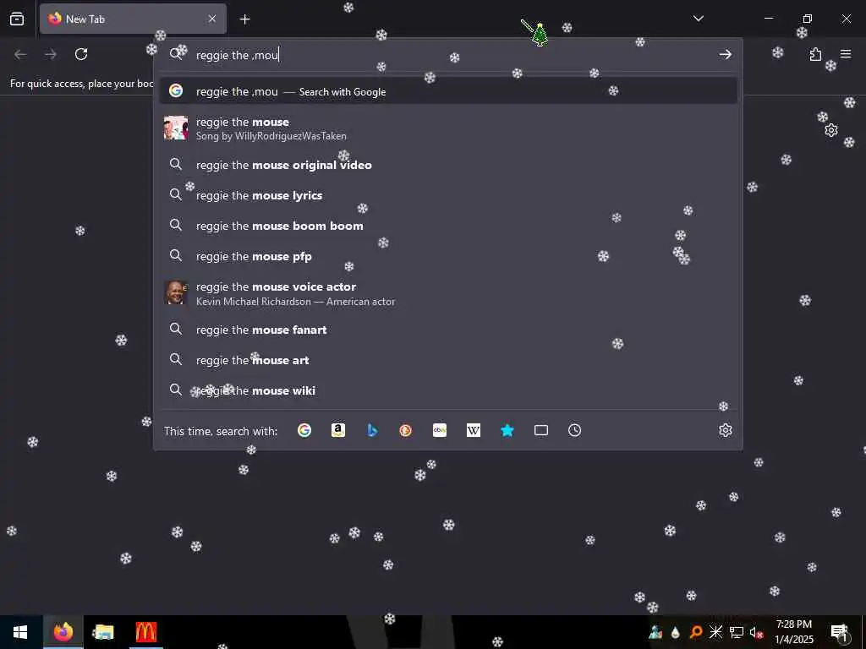The height and width of the screenshot is (649, 866).
Task: Search this time with DuckDuckGo icon
Action: point(406,430)
